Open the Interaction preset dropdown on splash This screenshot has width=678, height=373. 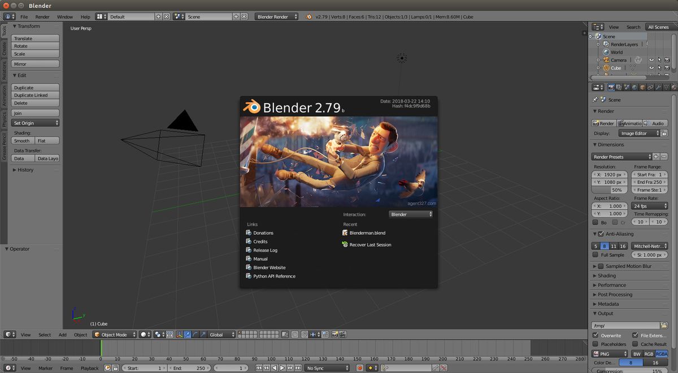click(411, 214)
